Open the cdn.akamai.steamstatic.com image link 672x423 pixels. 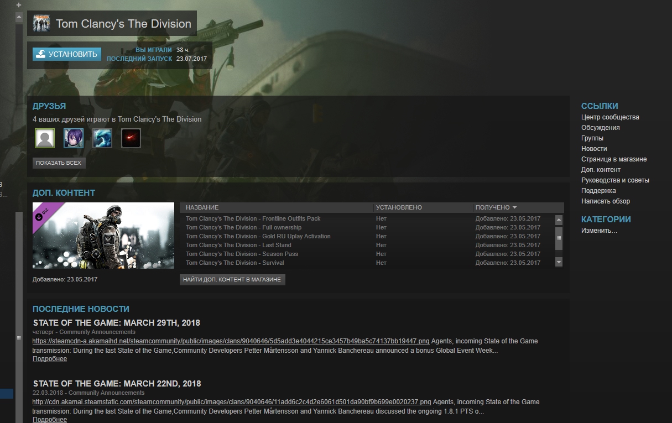[x=232, y=402]
